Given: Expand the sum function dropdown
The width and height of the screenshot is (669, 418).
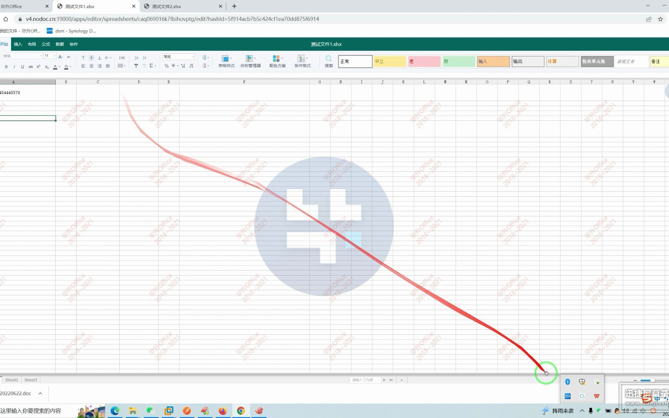Looking at the screenshot, I should pos(155,66).
